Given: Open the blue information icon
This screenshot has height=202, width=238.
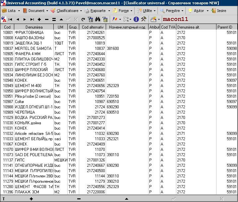Looking at the screenshot, I should click(136, 19).
